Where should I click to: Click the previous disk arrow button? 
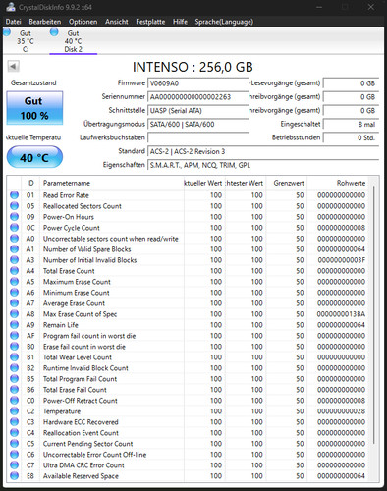(13, 66)
